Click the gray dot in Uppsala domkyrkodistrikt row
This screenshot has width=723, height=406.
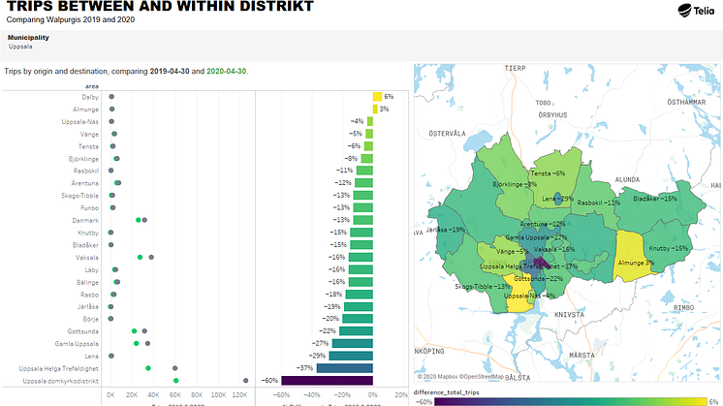[246, 381]
